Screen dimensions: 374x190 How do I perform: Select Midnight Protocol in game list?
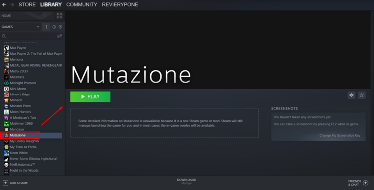[x=33, y=83]
